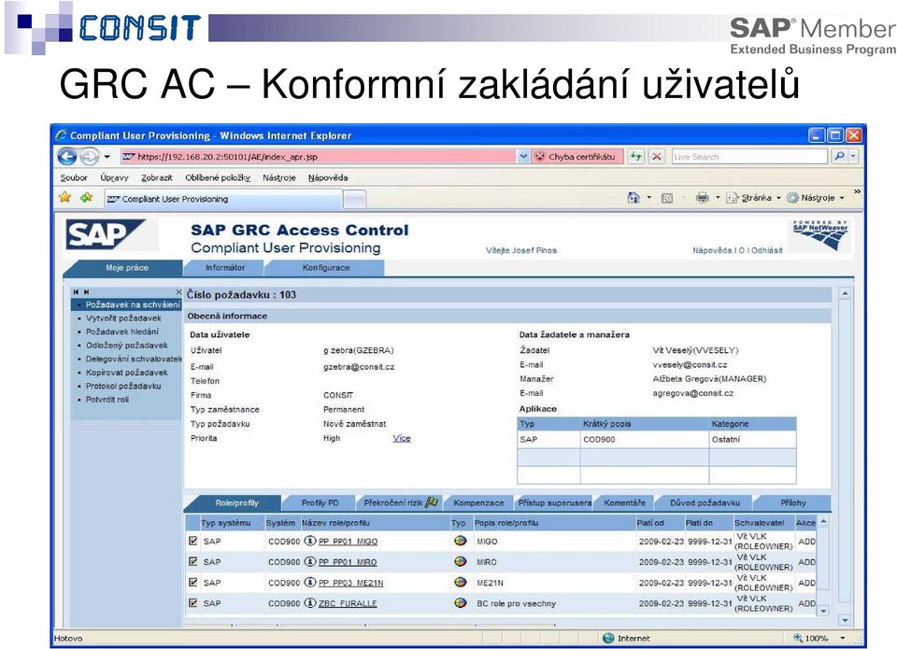897x649 pixels.
Task: Toggle the checkbox for PP_PP03_ME21N row
Action: pos(192,582)
